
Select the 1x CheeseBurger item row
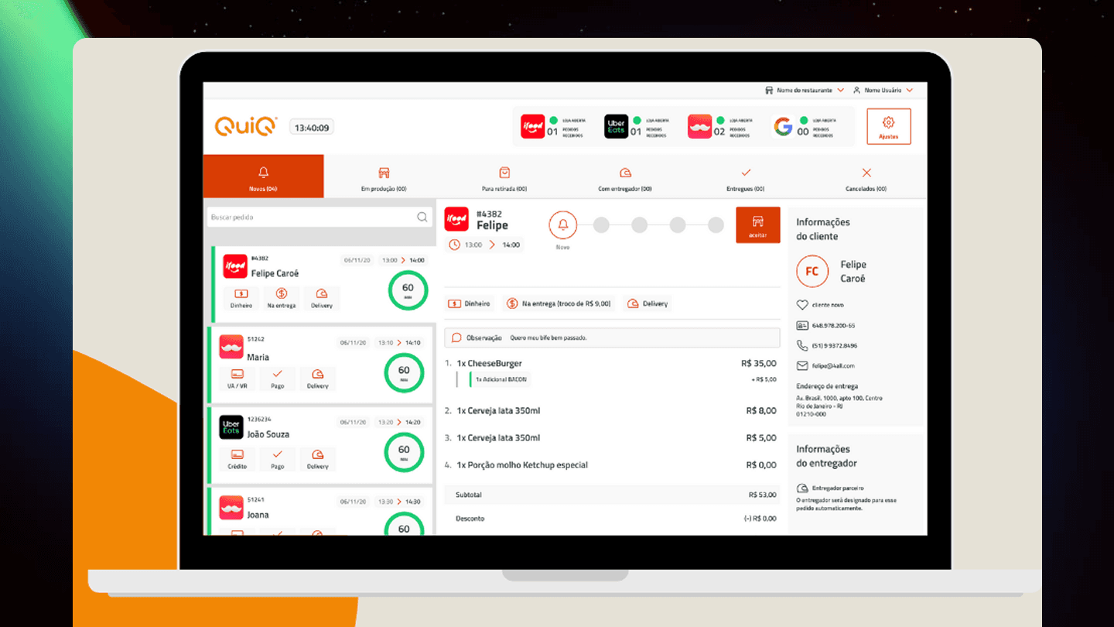click(611, 363)
